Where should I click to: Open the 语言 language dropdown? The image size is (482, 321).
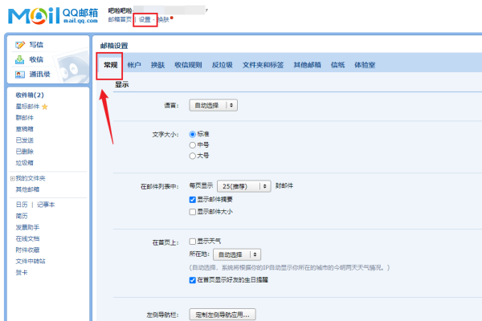[213, 105]
